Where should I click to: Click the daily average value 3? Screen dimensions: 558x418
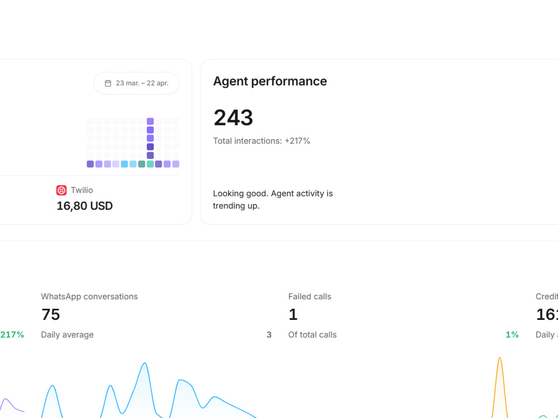(x=269, y=334)
